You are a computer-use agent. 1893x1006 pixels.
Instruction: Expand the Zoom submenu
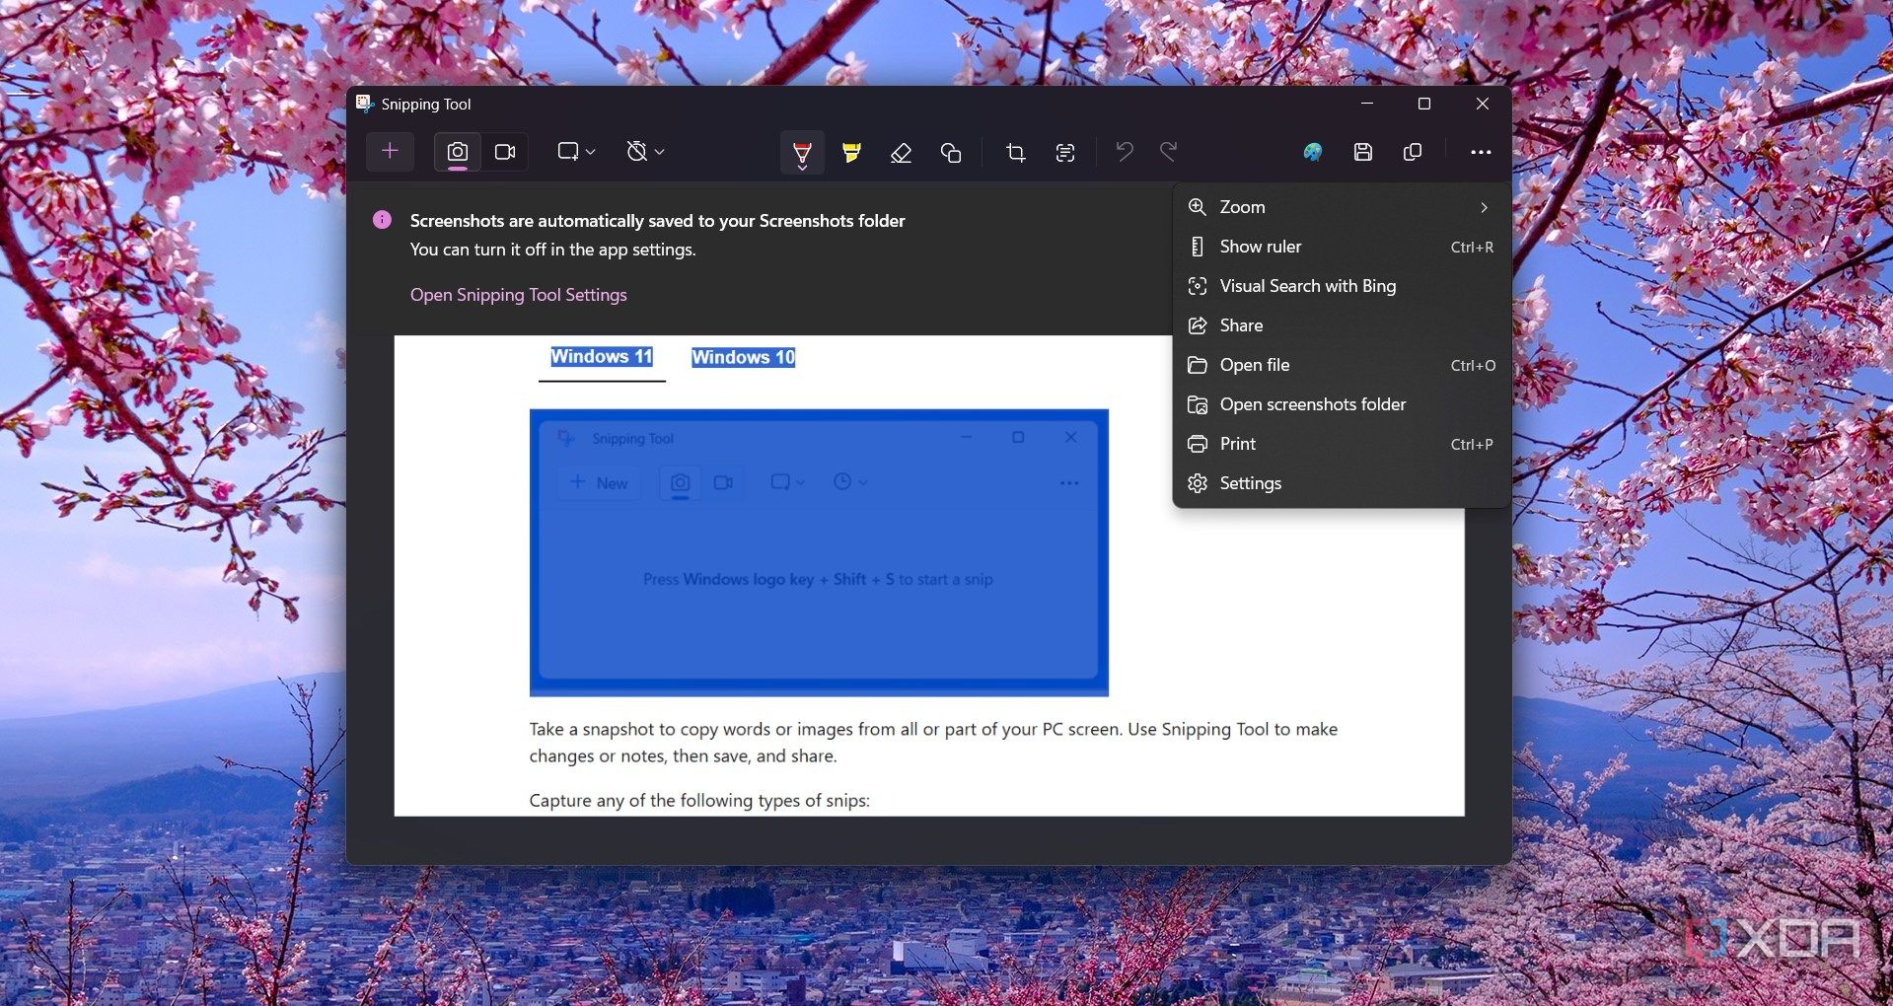point(1342,207)
